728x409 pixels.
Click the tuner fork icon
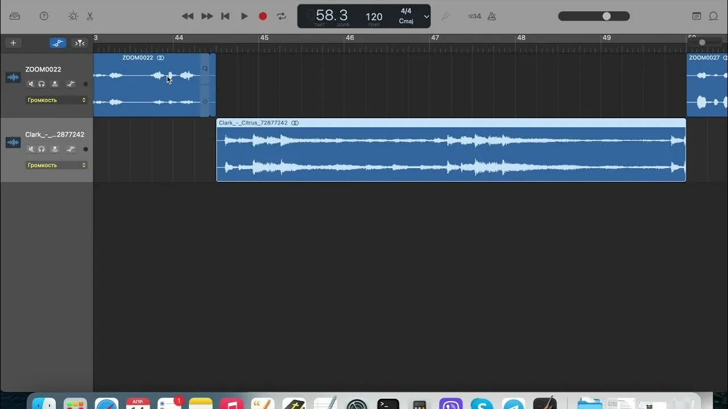tap(446, 16)
